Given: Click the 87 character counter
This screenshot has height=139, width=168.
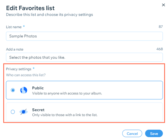Looking at the screenshot, I should click(161, 27).
